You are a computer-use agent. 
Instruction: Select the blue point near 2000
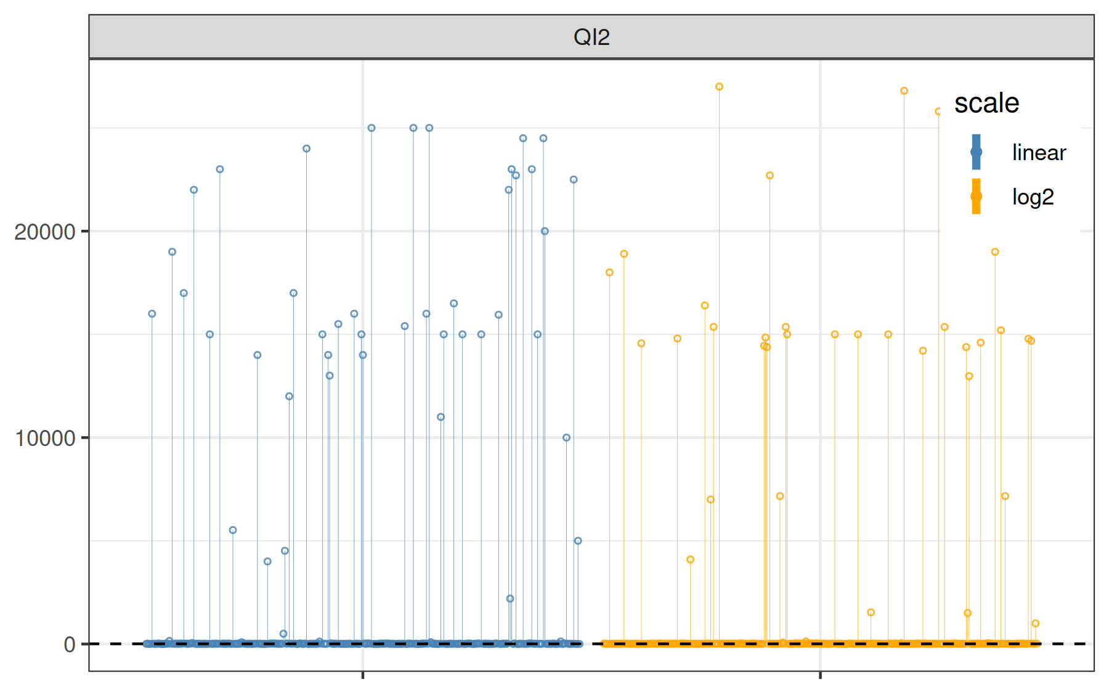510,599
